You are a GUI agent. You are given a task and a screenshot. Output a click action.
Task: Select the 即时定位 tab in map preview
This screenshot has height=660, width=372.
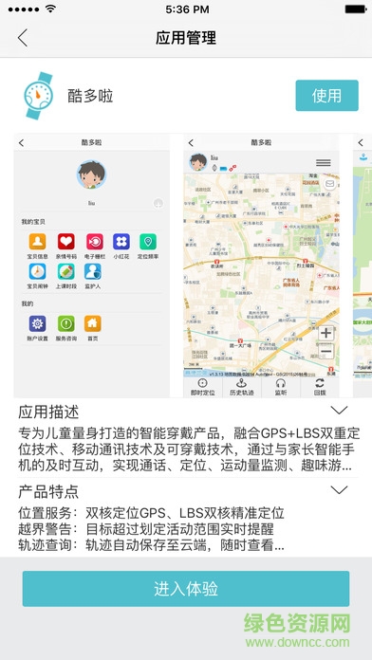tap(203, 387)
